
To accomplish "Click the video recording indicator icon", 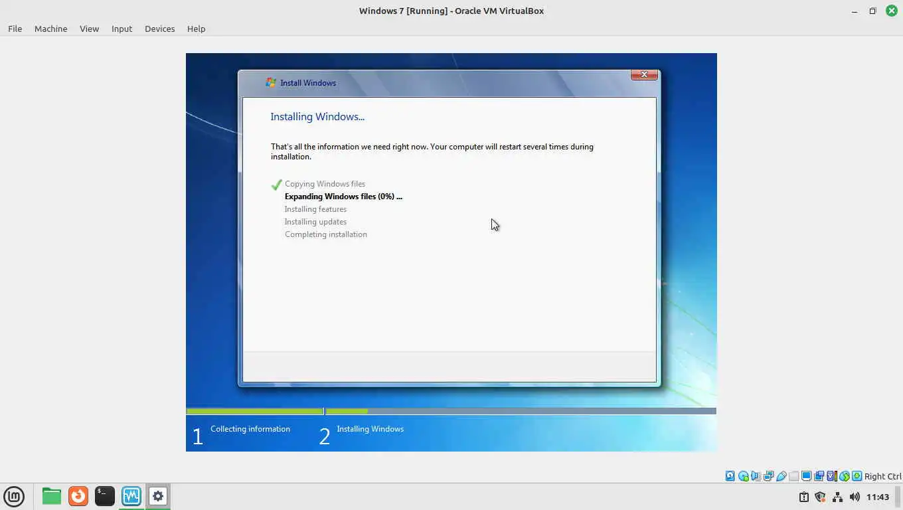I will click(819, 476).
